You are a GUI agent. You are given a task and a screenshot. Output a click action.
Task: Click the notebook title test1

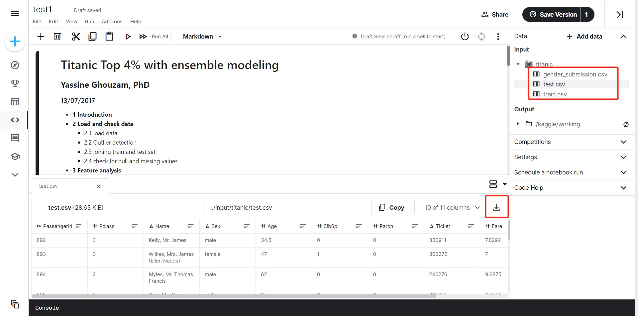point(42,10)
